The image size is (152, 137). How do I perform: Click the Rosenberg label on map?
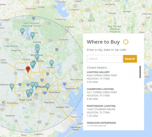click(x=12, y=103)
